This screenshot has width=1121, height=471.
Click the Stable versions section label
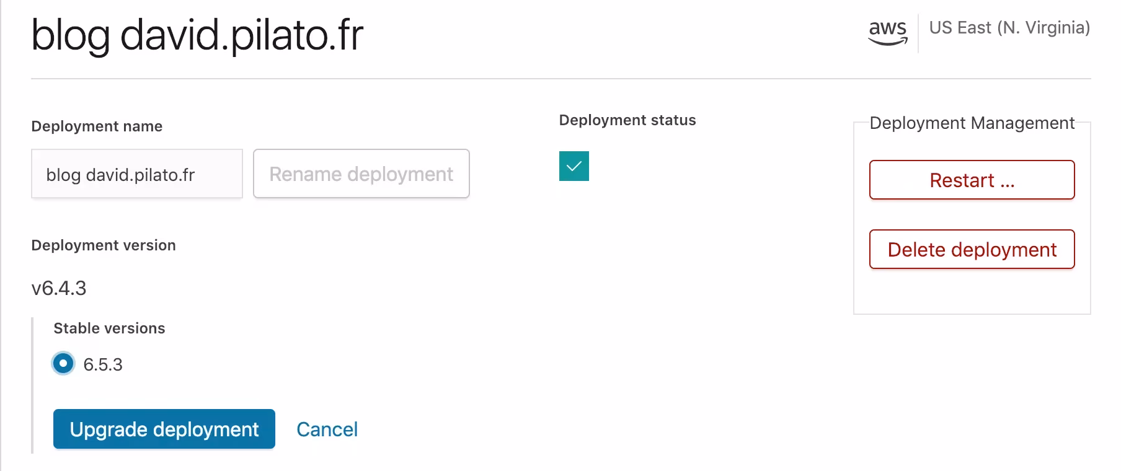point(109,328)
